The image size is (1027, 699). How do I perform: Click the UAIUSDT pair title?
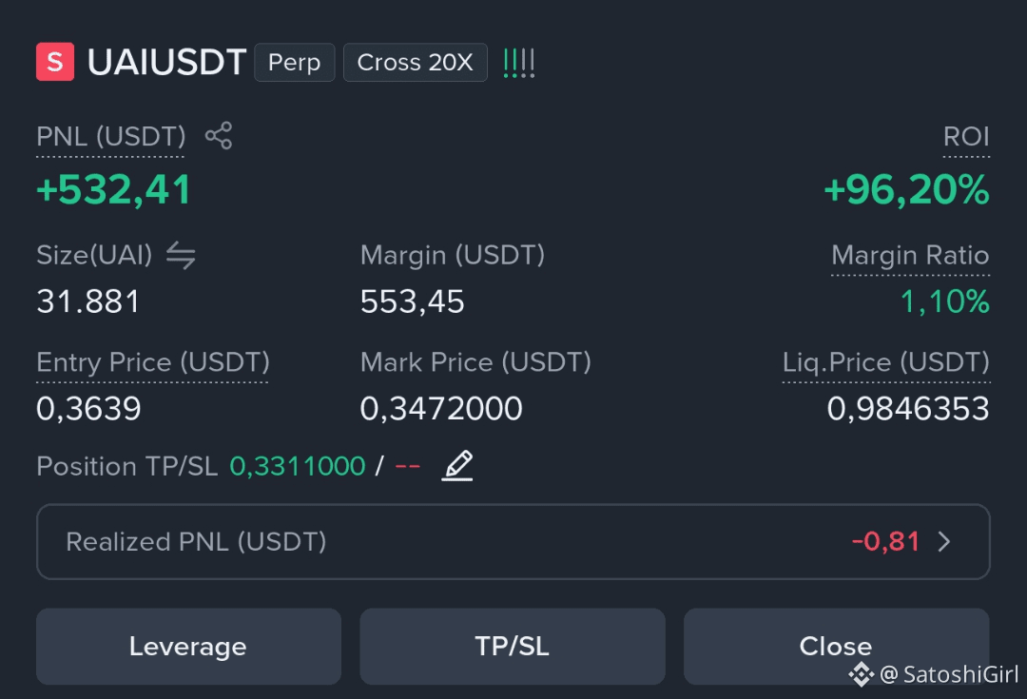tap(166, 62)
